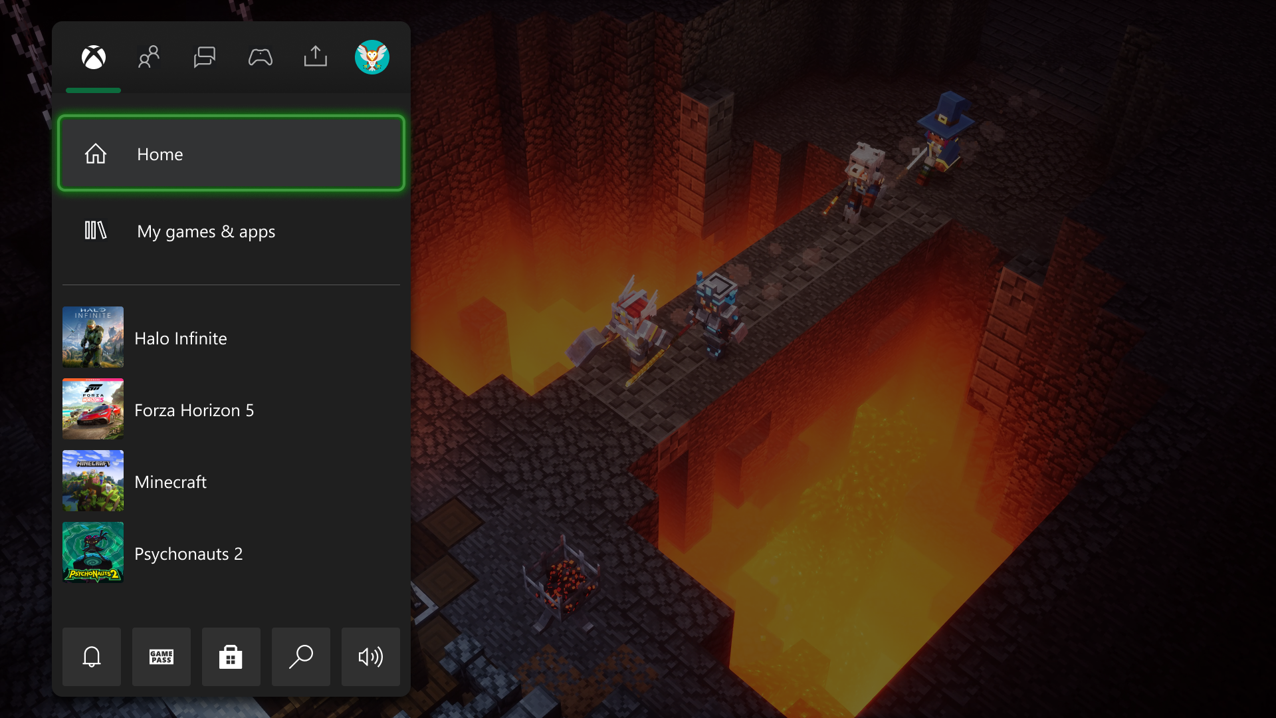Open the Search function
Screen dimensions: 1276x718
[302, 657]
